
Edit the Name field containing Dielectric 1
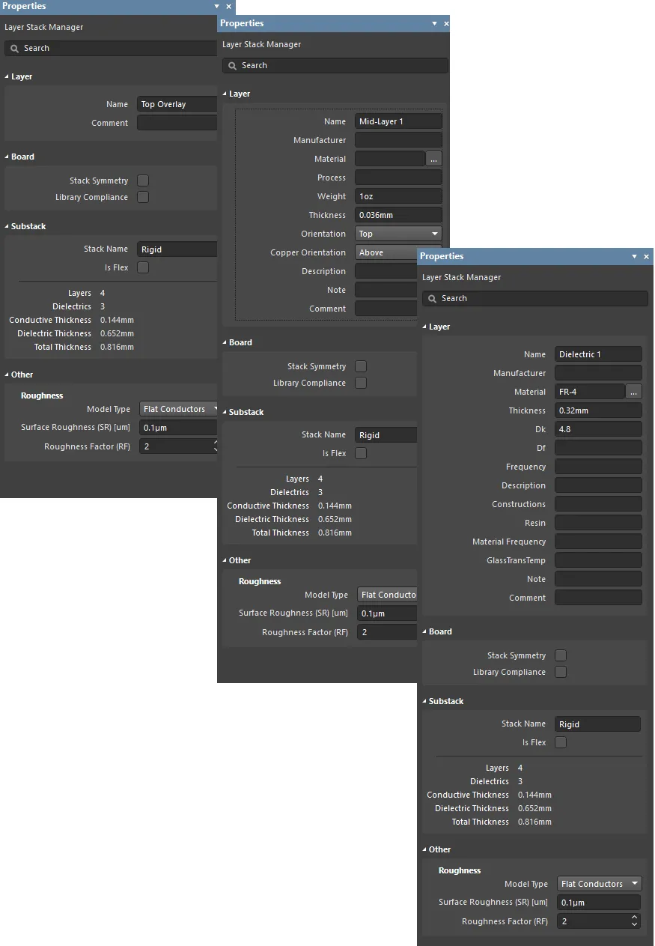[x=599, y=354]
